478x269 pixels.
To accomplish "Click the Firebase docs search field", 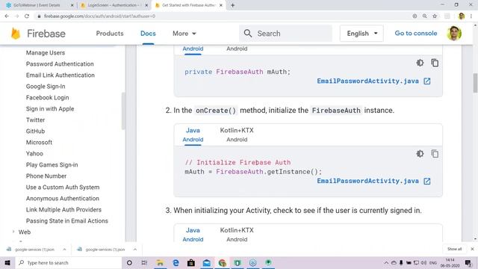I will (285, 34).
